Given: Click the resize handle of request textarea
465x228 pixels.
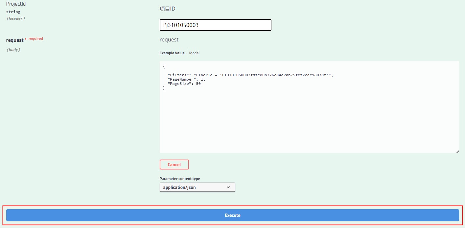Looking at the screenshot, I should 457,151.
